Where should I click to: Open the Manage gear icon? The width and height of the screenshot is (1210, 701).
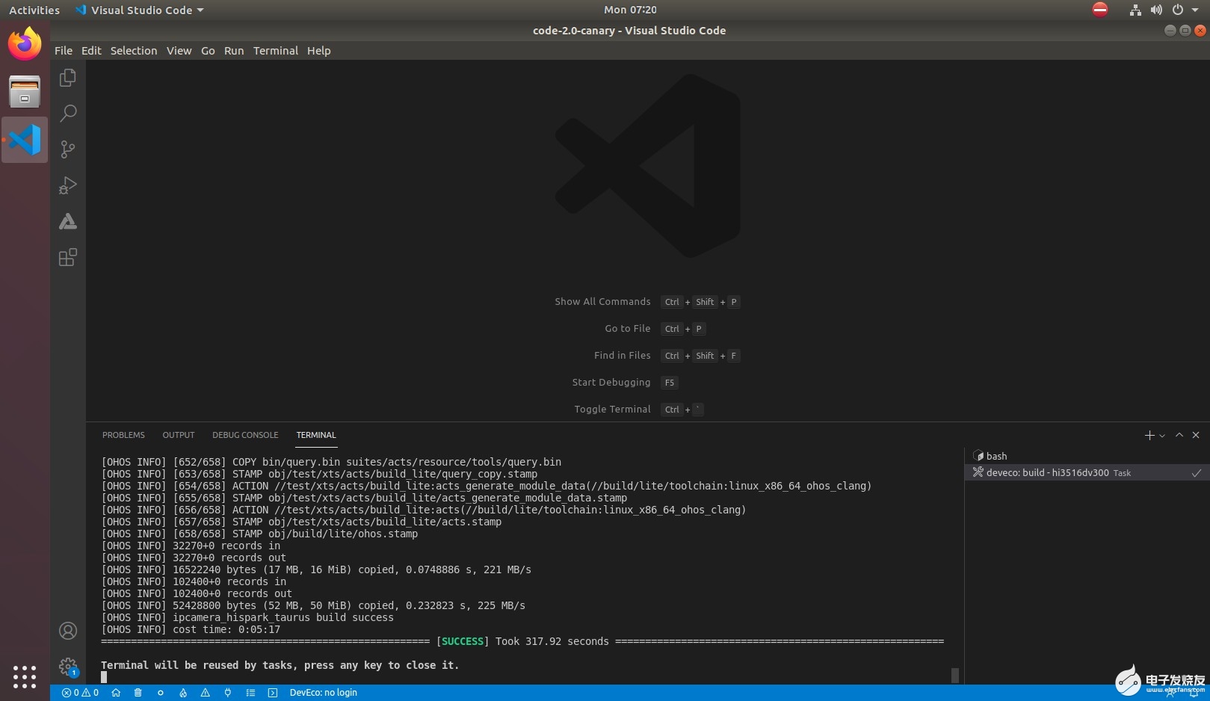point(68,666)
